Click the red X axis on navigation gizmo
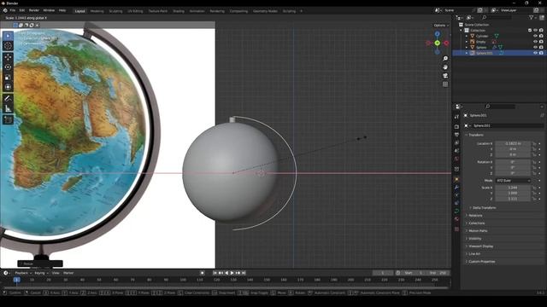547x307 pixels. pyautogui.click(x=446, y=43)
